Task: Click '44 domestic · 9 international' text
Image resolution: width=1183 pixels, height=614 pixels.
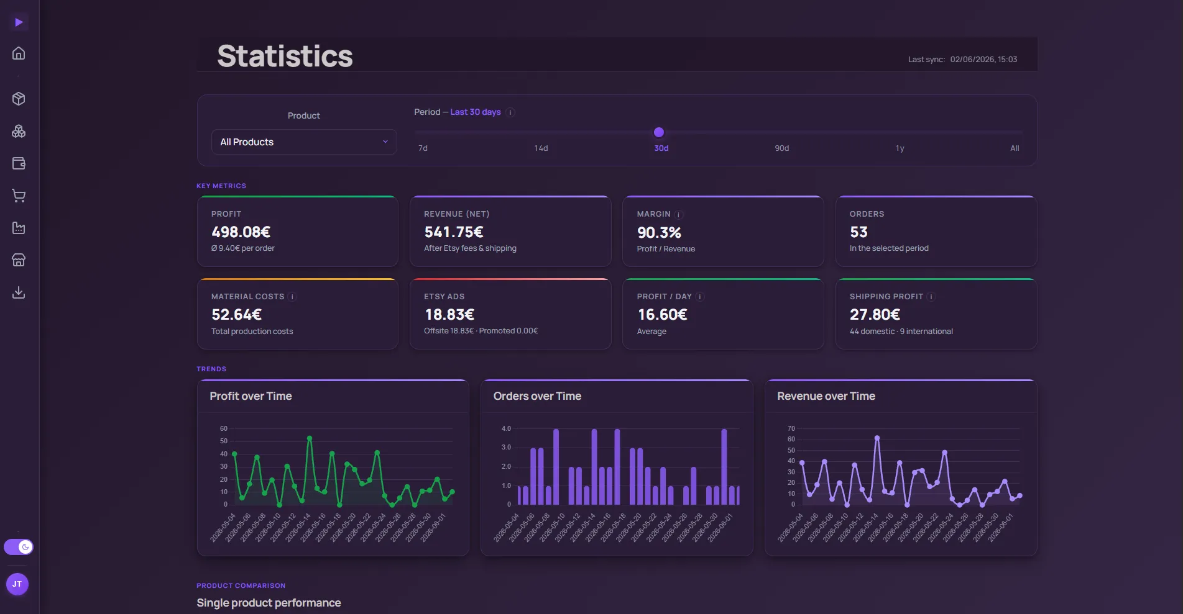Action: coord(901,332)
